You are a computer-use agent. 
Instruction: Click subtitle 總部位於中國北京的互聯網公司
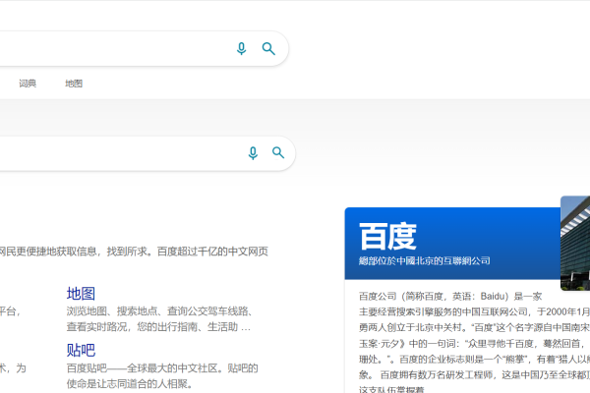(425, 260)
